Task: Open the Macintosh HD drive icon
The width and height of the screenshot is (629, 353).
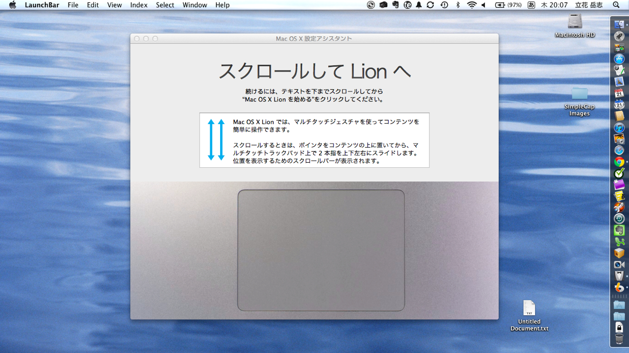Action: (574, 22)
